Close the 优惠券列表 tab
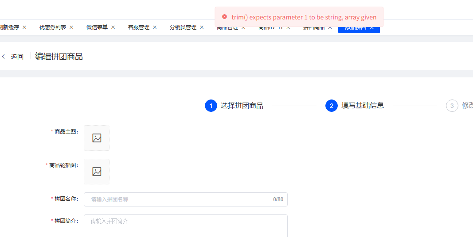 click(71, 27)
